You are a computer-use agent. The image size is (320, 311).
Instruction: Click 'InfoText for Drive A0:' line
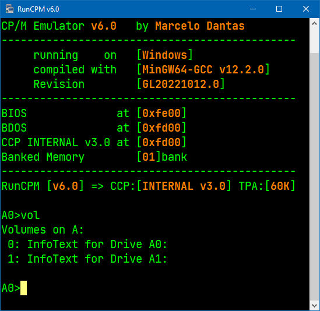[97, 244]
